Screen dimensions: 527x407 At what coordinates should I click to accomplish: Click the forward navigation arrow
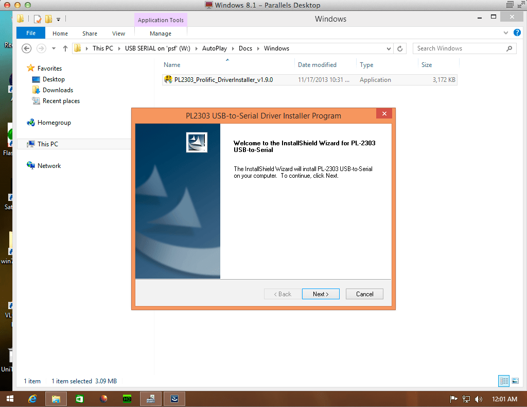[x=41, y=48]
